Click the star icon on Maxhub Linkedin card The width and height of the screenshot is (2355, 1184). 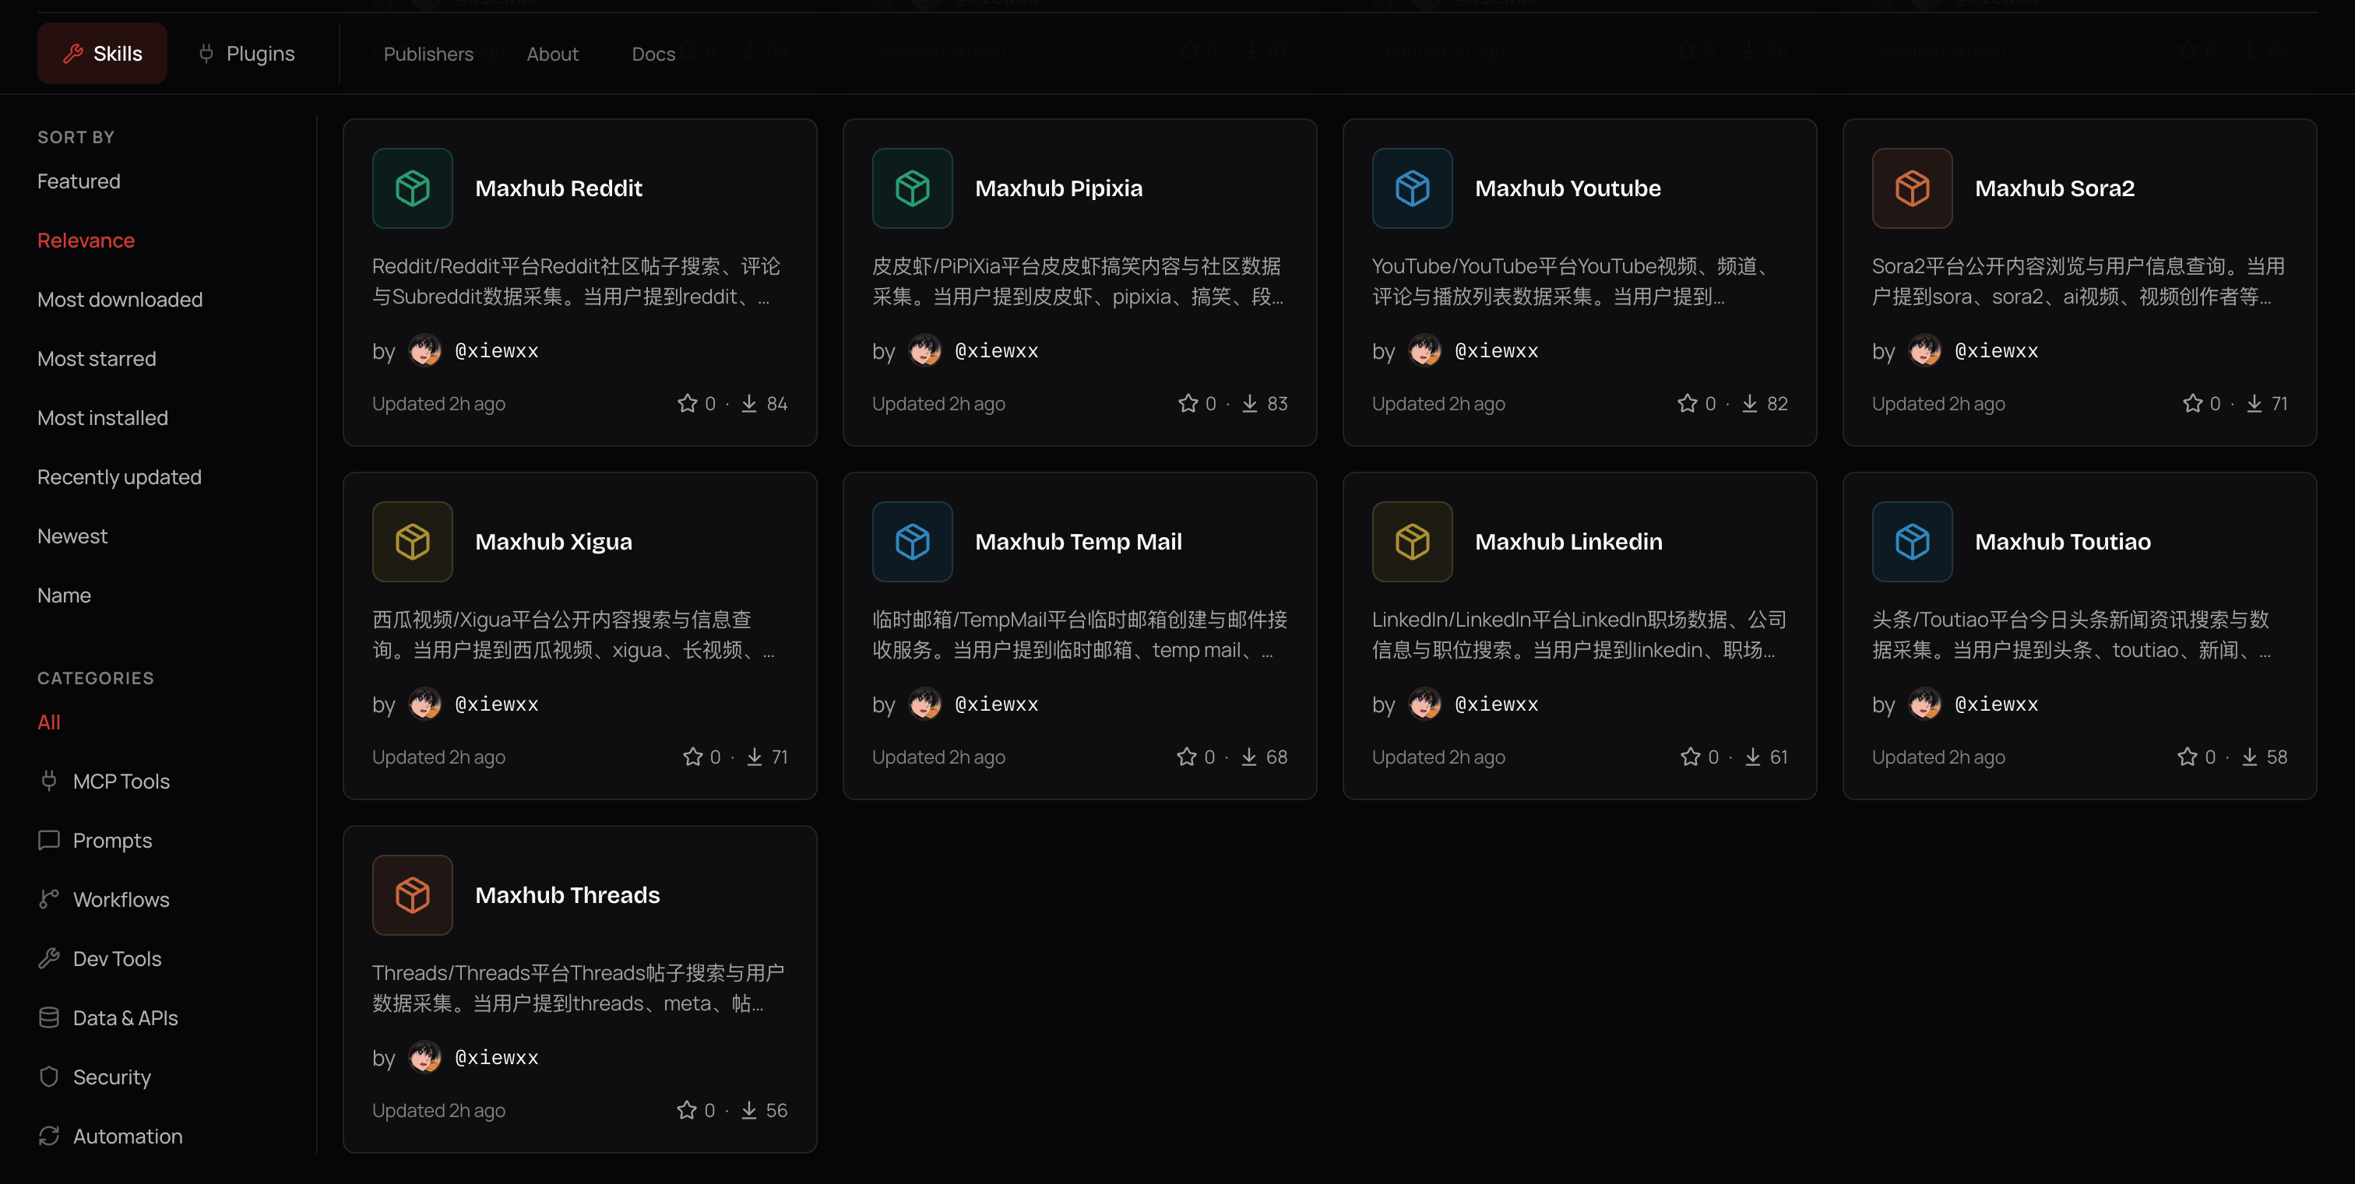(x=1691, y=757)
